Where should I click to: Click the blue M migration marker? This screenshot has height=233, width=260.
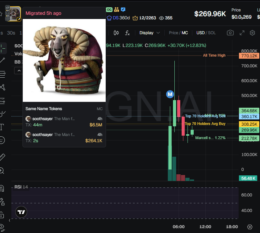coord(170,94)
